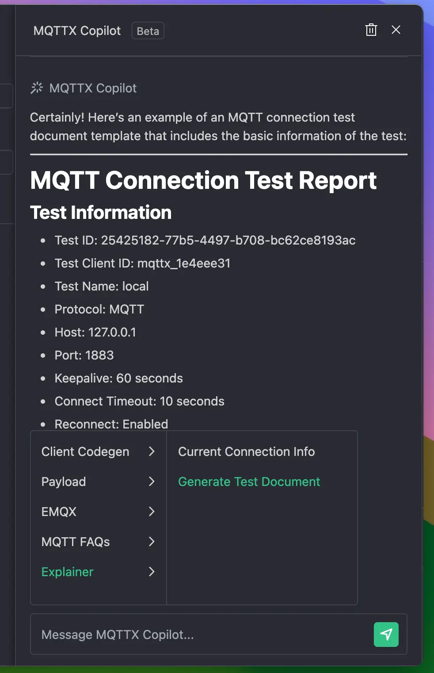
Task: Click the MQTTX Copilot sparkle icon
Action: click(37, 88)
